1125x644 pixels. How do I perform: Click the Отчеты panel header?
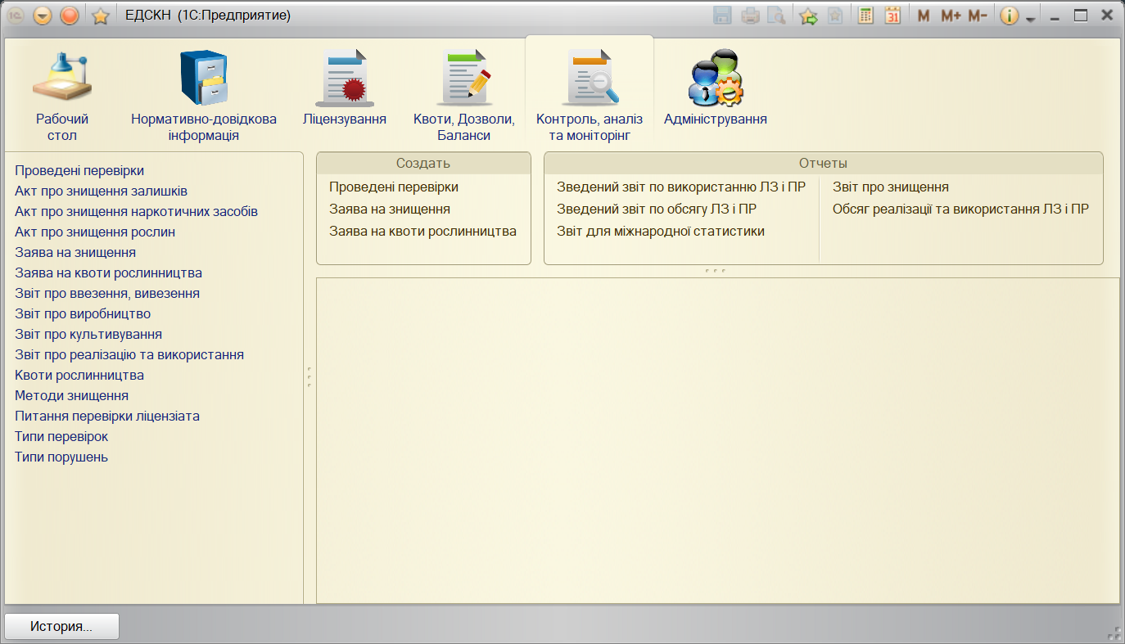point(823,164)
